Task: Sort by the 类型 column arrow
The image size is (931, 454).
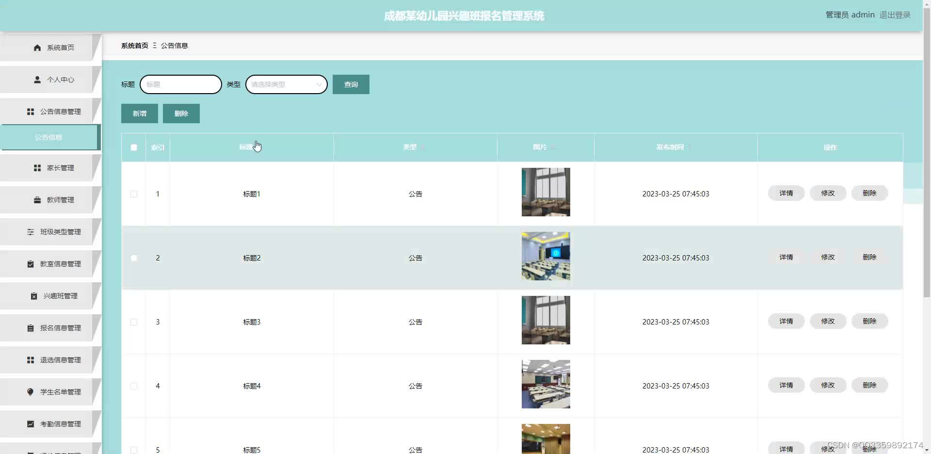Action: (x=423, y=147)
